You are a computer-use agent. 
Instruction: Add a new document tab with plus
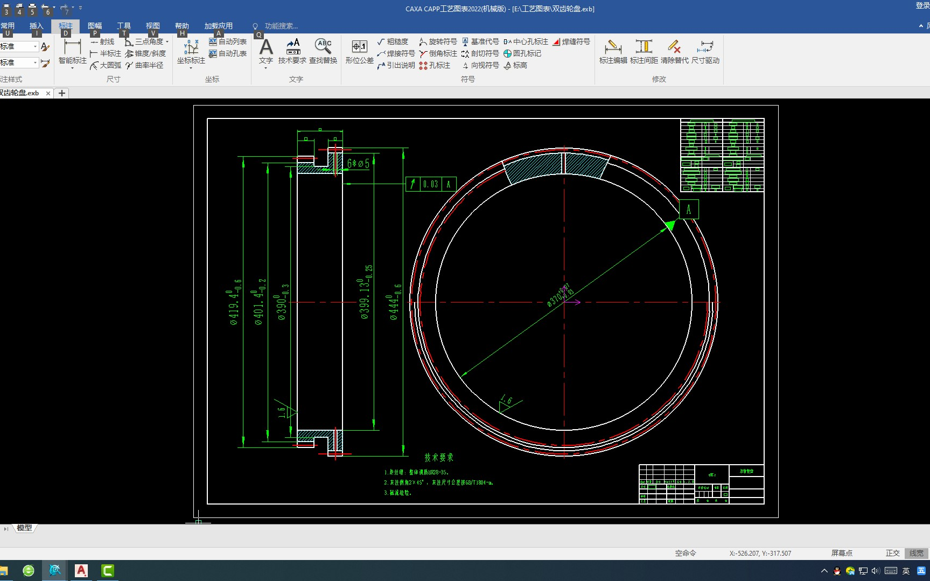[62, 93]
